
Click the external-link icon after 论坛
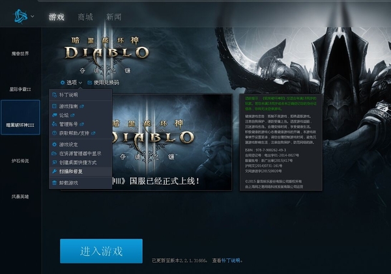coord(72,115)
